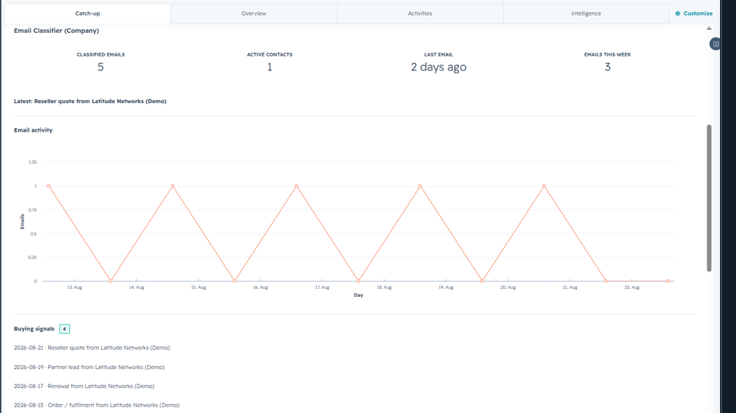Click the Buying signals heading
The height and width of the screenshot is (413, 736).
pos(34,329)
